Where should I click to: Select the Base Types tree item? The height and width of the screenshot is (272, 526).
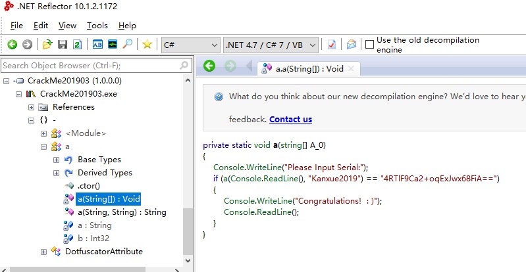tap(99, 160)
